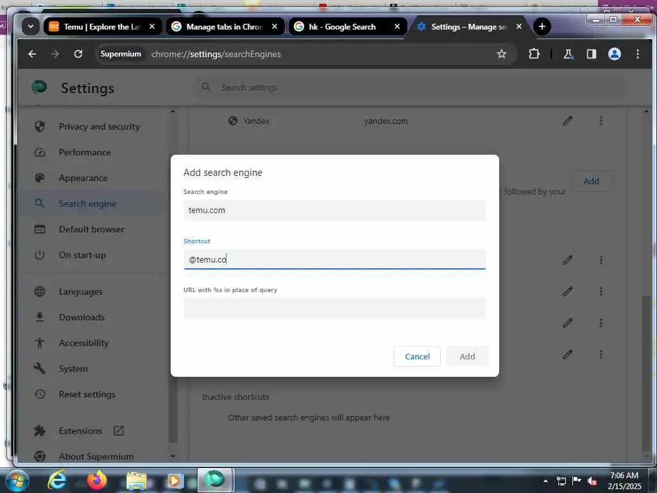Click the Search engine name field
This screenshot has width=657, height=493.
pyautogui.click(x=334, y=210)
